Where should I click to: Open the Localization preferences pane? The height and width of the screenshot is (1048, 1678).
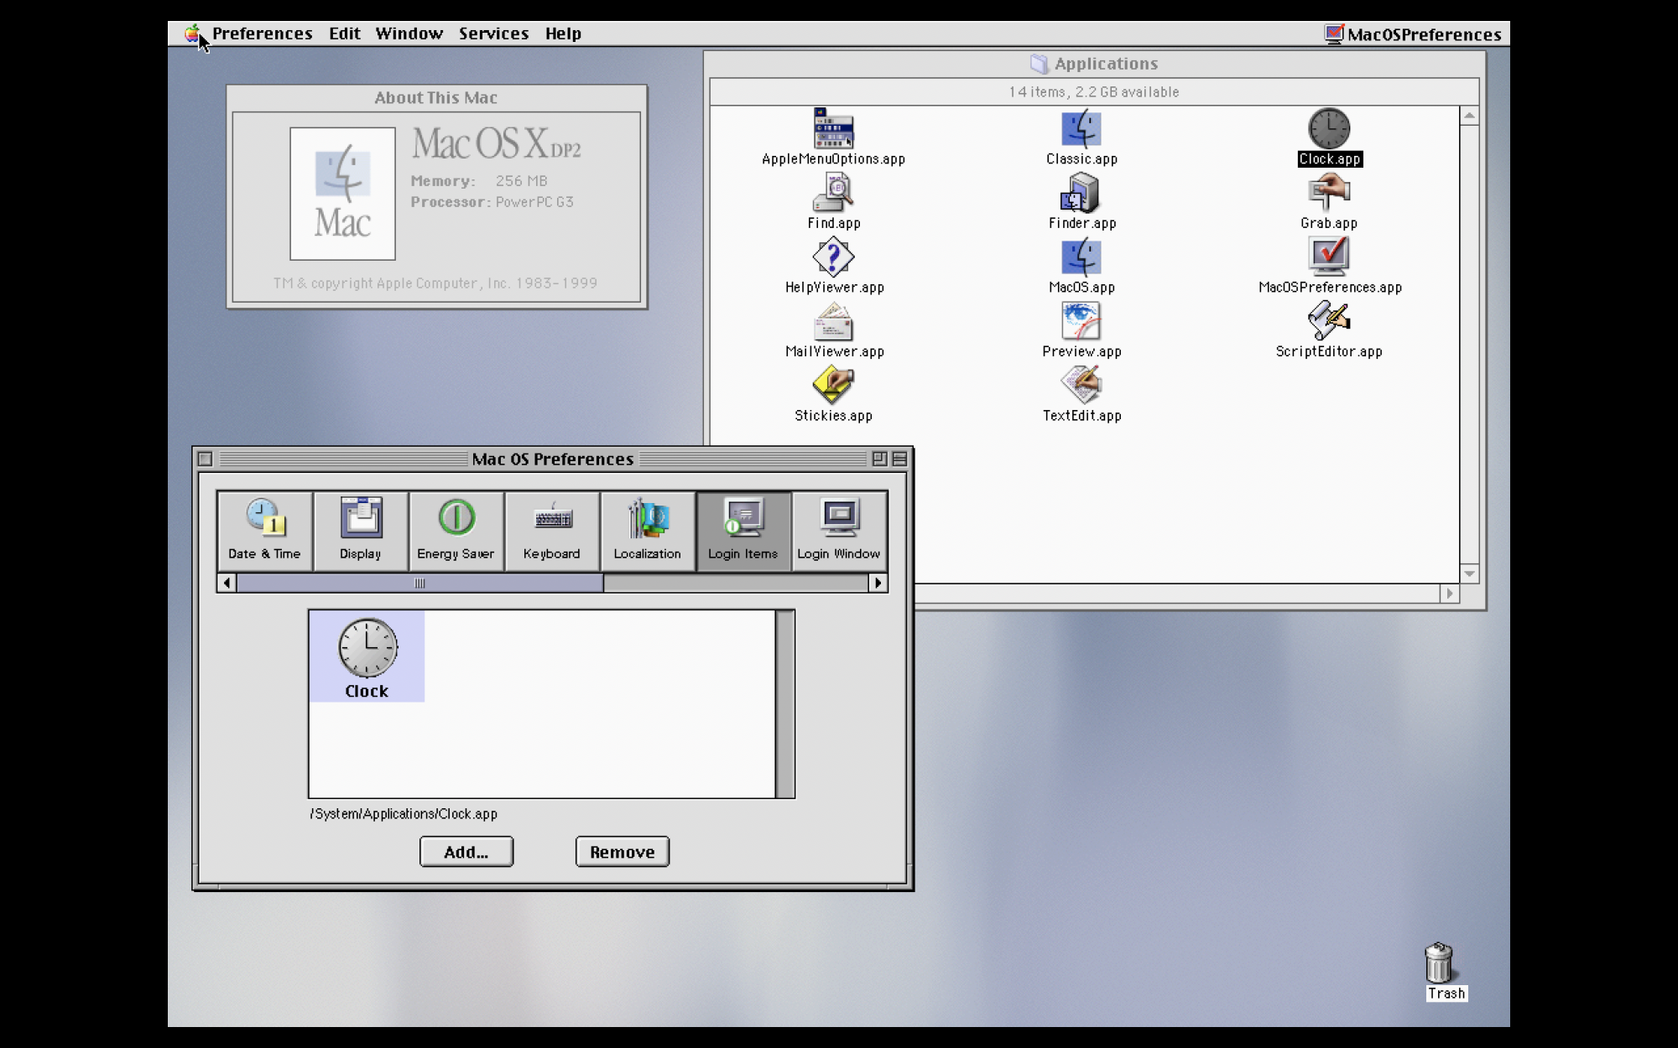[x=647, y=530]
